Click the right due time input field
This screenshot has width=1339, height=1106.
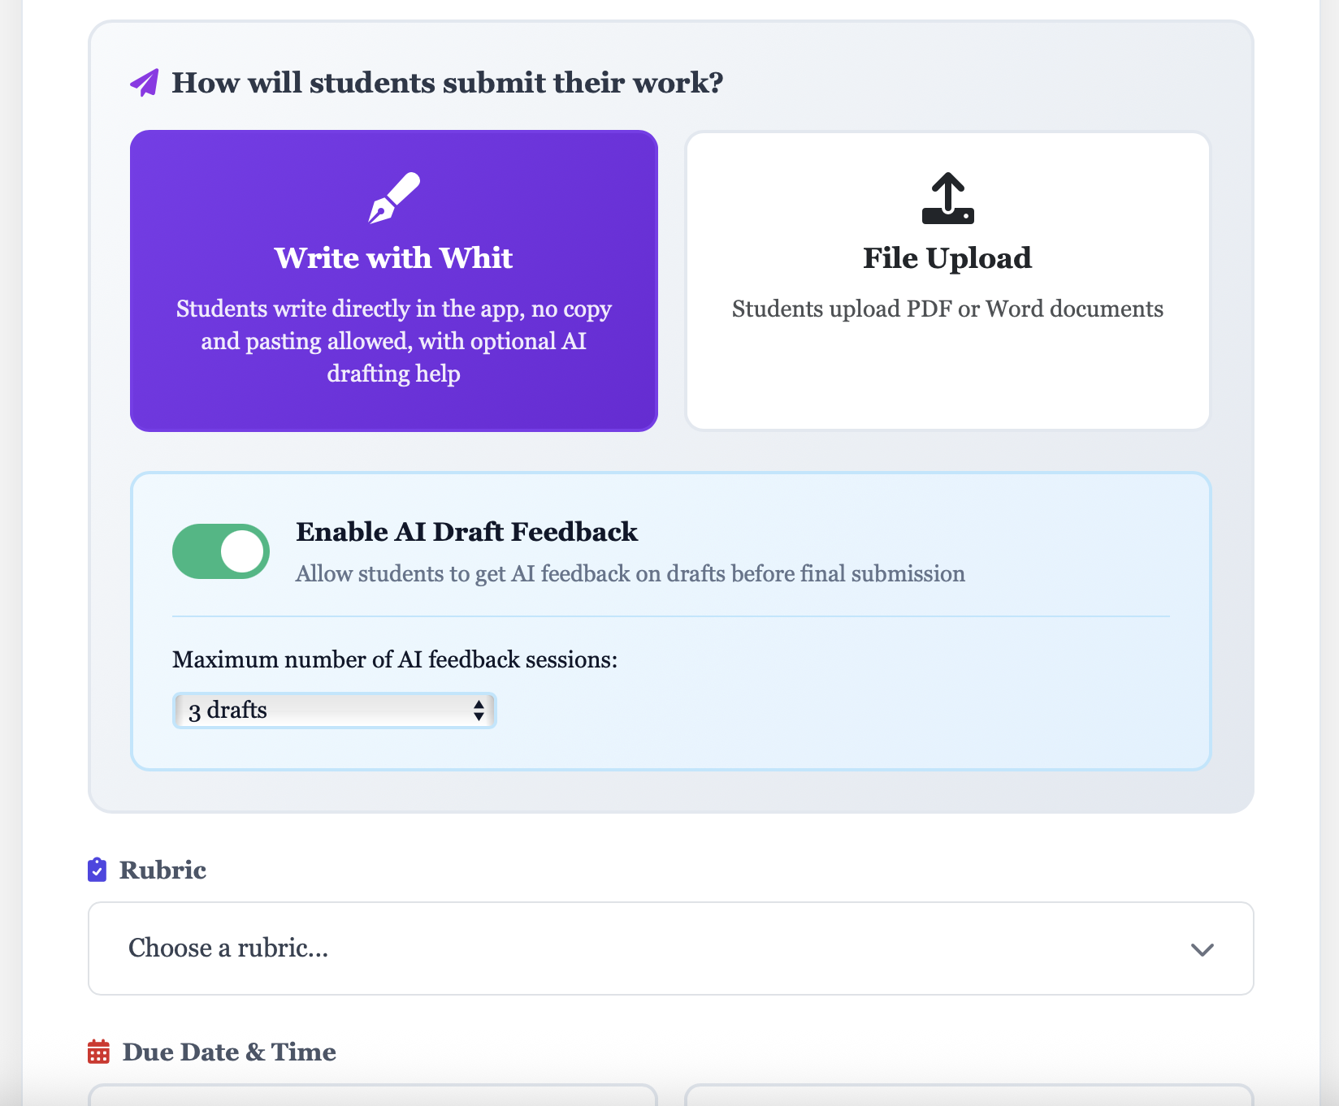pos(968,1095)
